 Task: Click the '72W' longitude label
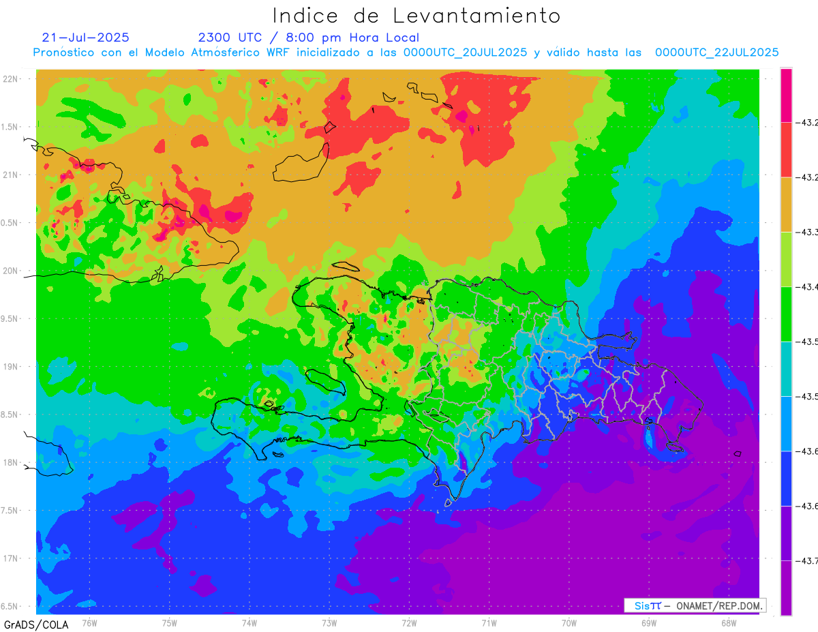pos(409,623)
